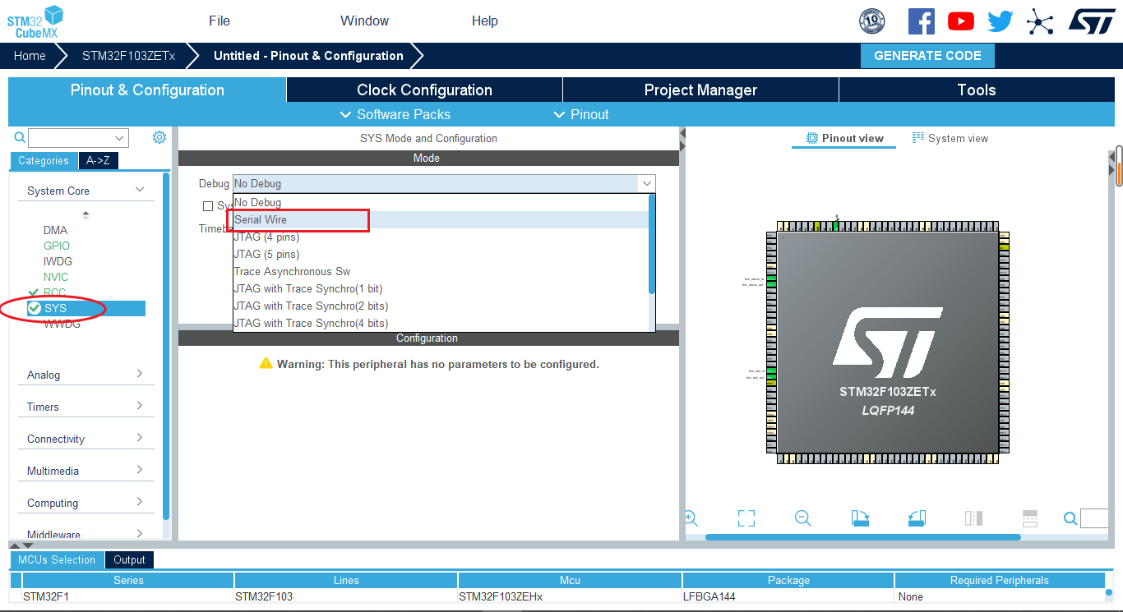
Task: Open the categories settings gear icon
Action: (159, 137)
